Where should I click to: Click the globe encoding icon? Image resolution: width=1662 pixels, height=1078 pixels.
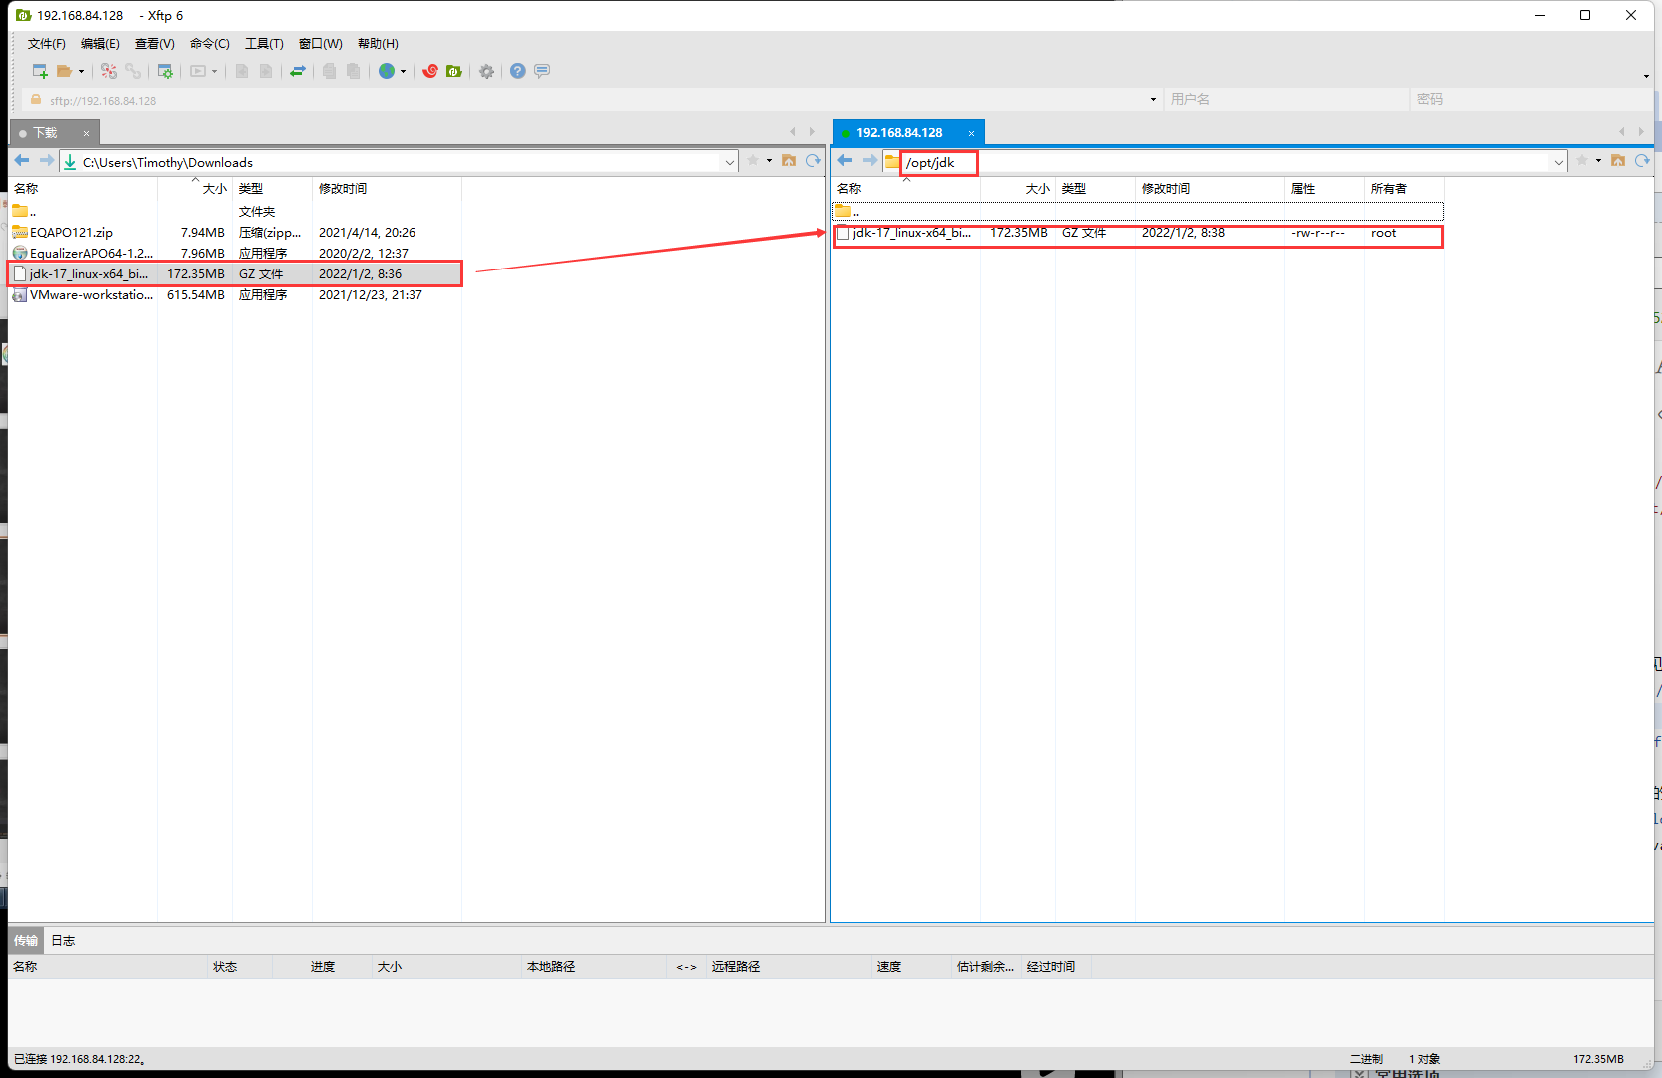click(x=387, y=71)
